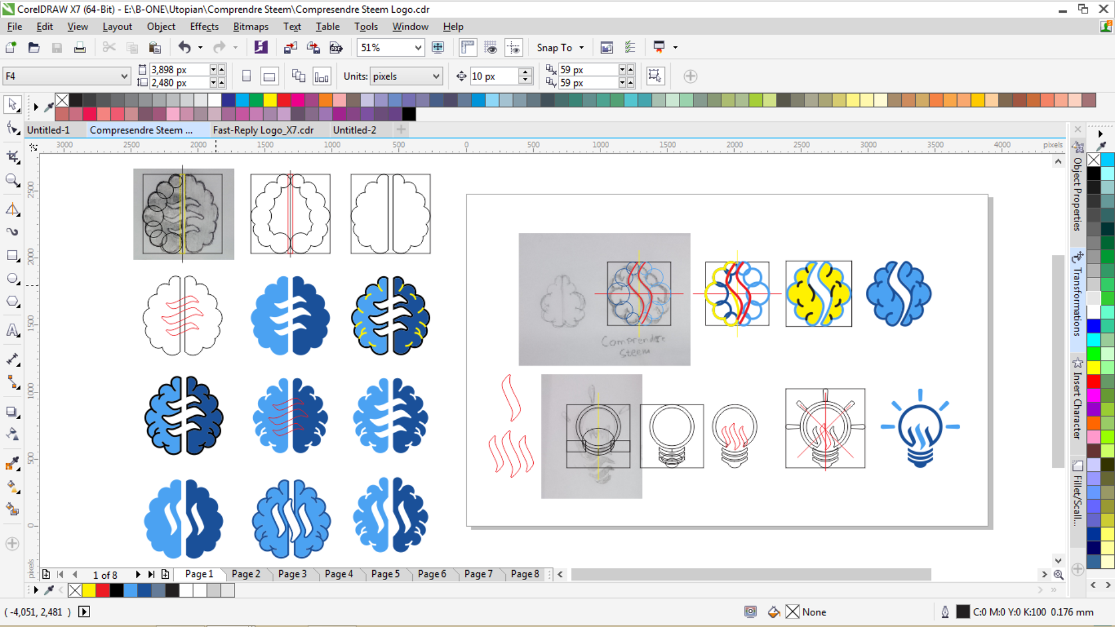
Task: Switch to the Fast-Reply Logo_X7.cdr tab
Action: pos(263,130)
